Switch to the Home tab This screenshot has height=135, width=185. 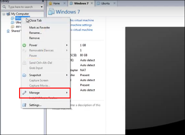pyautogui.click(x=56, y=3)
